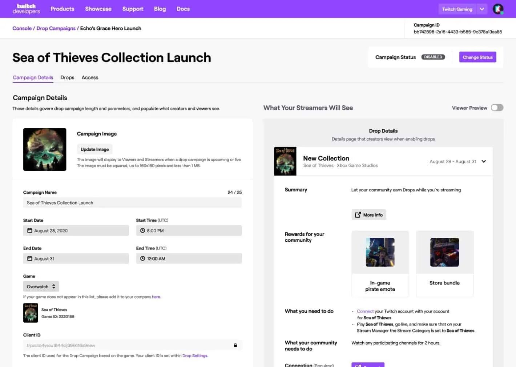Click the Start Date field showing August 28, 2020
The width and height of the screenshot is (516, 367).
[x=76, y=231]
